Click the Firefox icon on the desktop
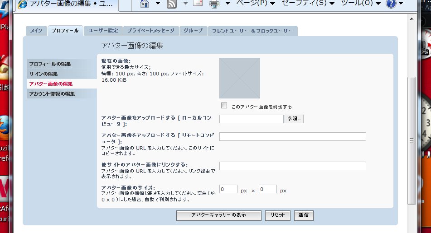Viewport: 431px width, 233px height. point(4,125)
